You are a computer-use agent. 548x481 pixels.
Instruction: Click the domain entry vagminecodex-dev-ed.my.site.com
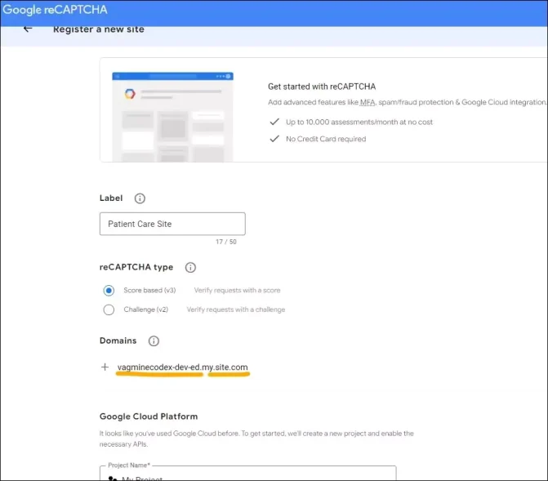[182, 367]
